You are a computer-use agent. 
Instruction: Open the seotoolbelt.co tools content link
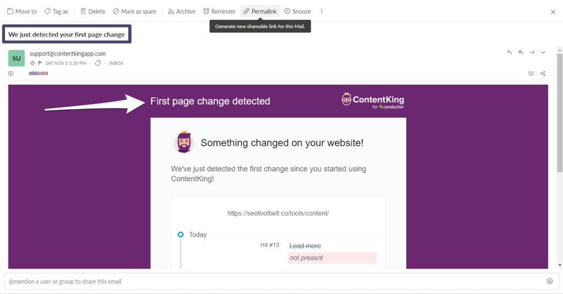(x=278, y=213)
